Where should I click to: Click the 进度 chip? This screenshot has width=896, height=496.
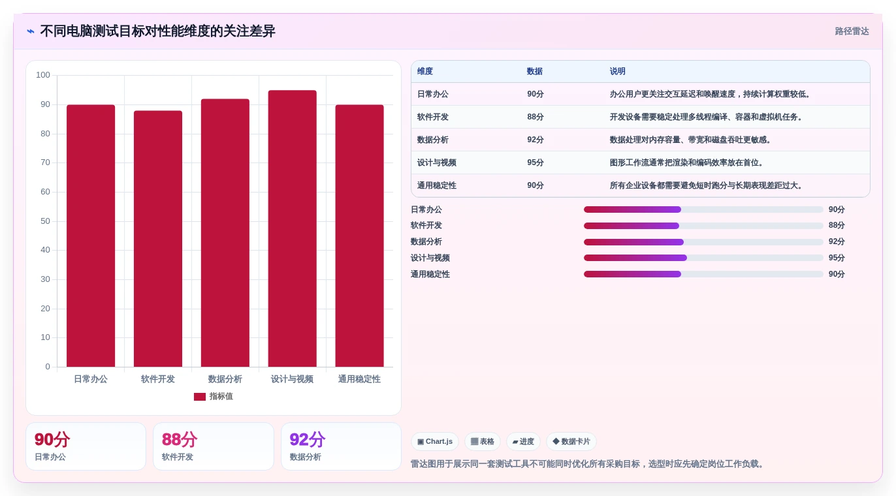point(523,442)
